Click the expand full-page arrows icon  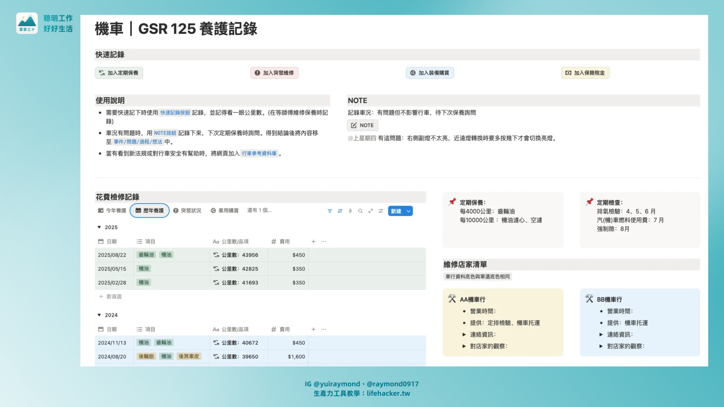(370, 211)
